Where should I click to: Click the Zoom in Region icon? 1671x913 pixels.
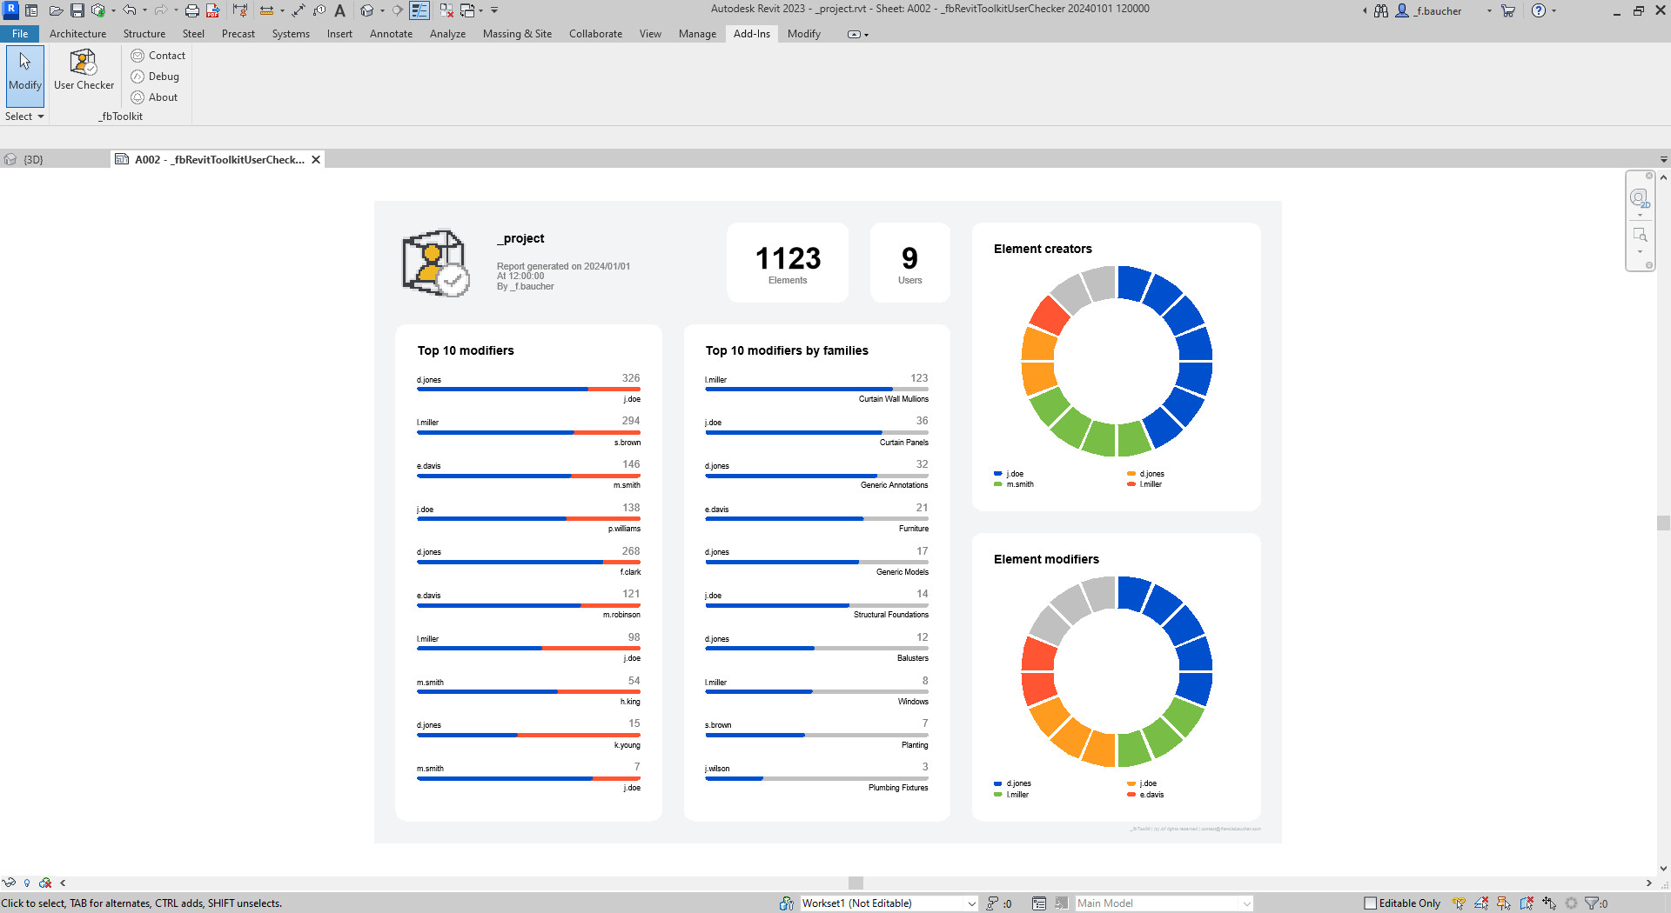pos(1640,235)
